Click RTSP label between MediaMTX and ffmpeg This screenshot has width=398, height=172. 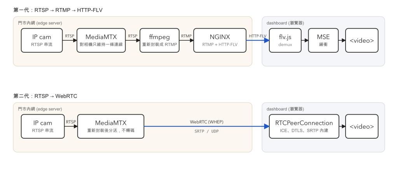coord(133,36)
